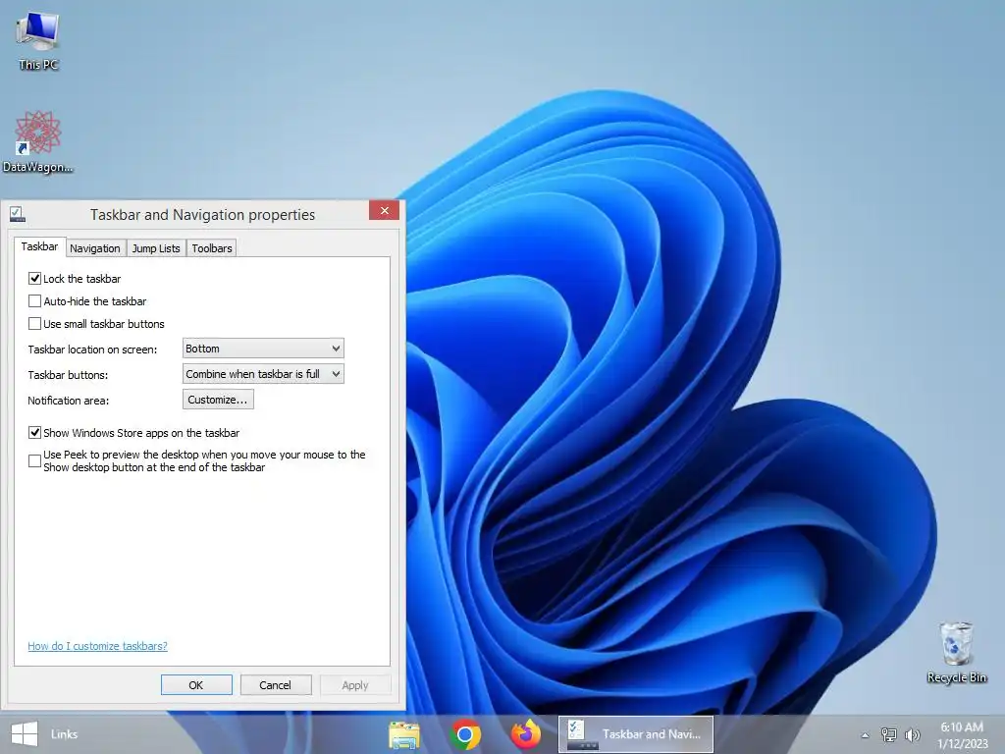The width and height of the screenshot is (1005, 754).
Task: Launch Firefox from taskbar
Action: click(x=526, y=734)
